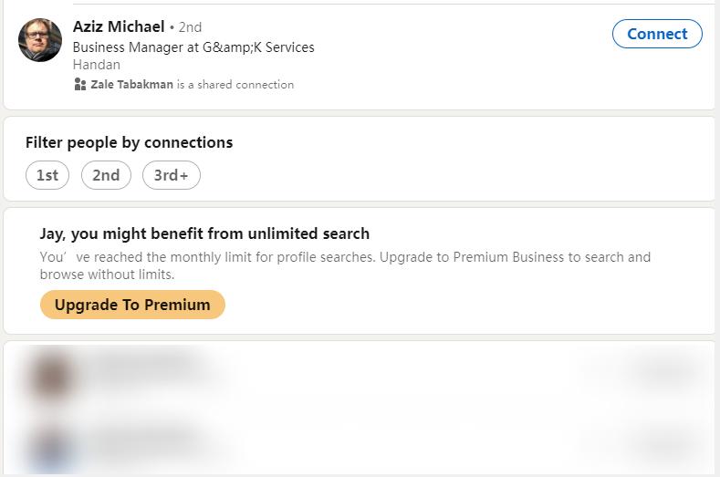Click the first blurred profile avatar
This screenshot has width=720, height=477.
tap(50, 376)
